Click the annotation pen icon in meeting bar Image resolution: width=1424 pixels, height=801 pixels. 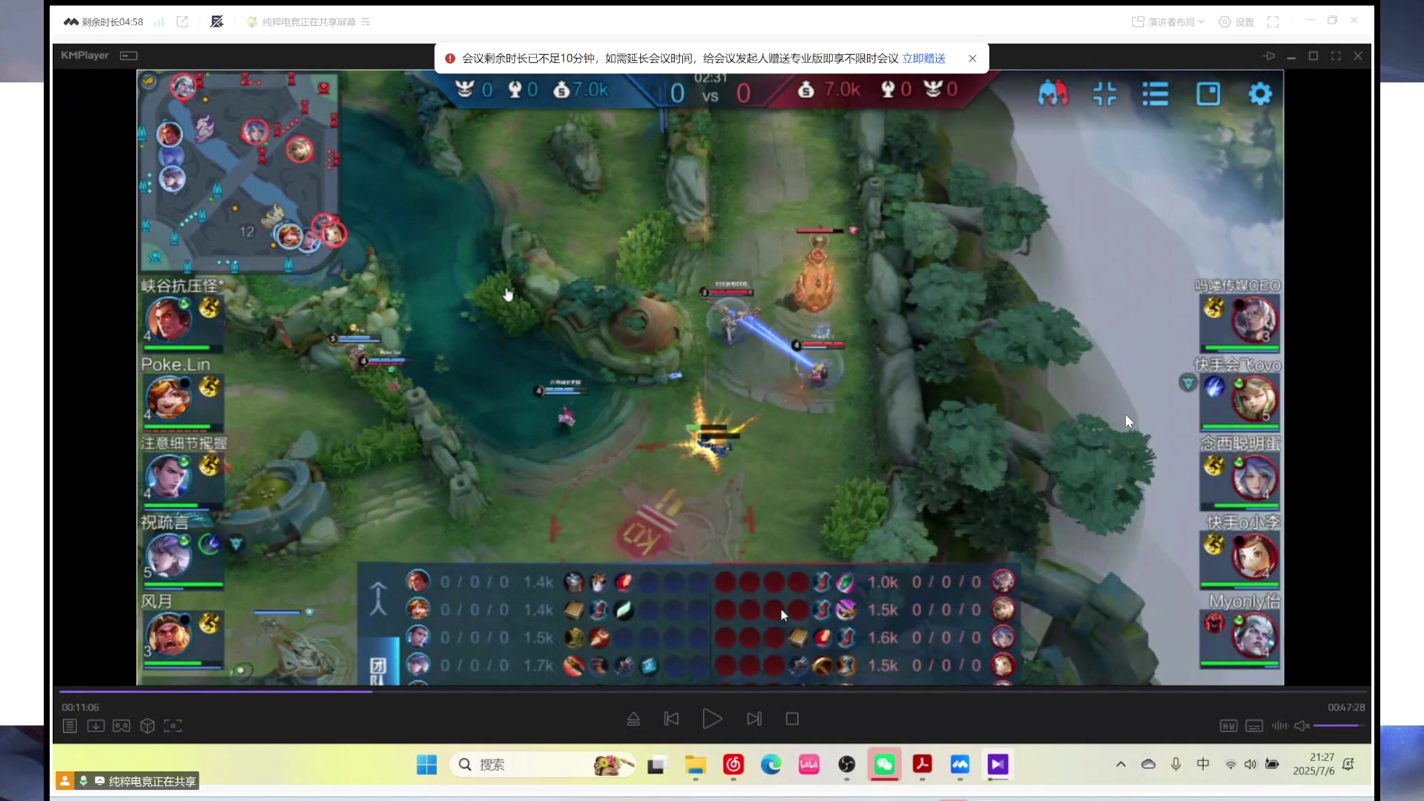217,22
